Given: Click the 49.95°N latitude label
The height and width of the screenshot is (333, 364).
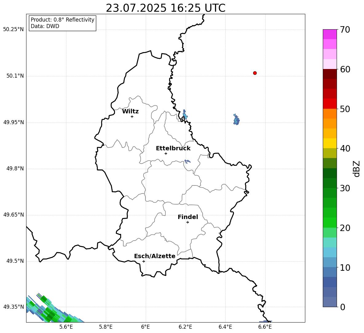Looking at the screenshot, I should 14,122.
